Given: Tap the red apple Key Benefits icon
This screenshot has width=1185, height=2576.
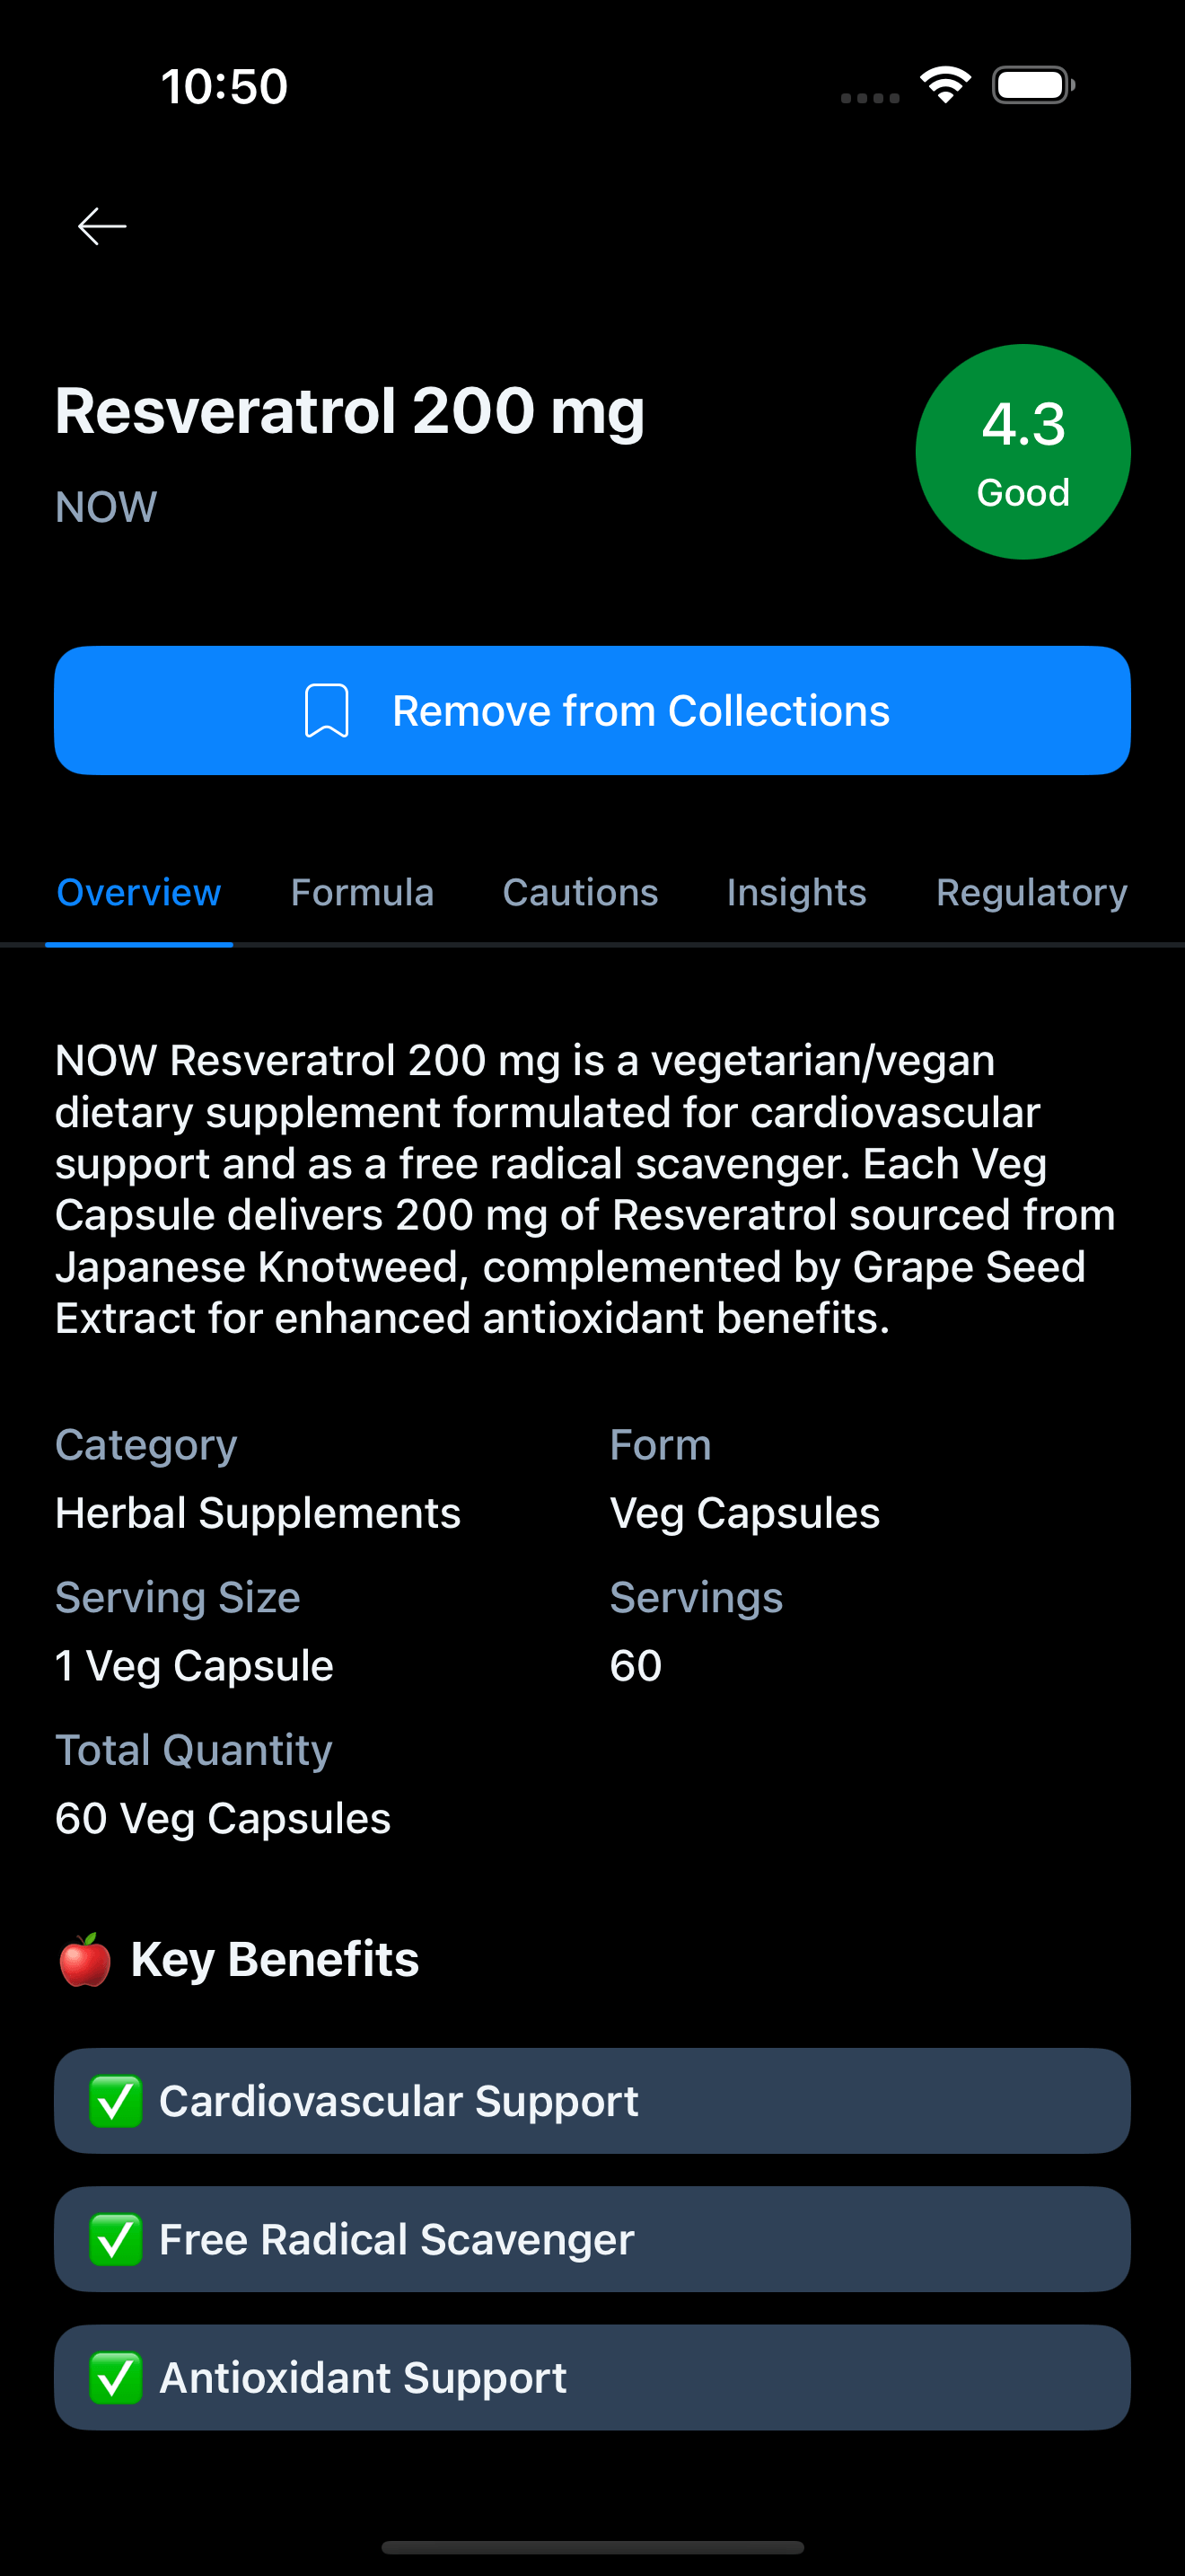Looking at the screenshot, I should pos(85,1960).
